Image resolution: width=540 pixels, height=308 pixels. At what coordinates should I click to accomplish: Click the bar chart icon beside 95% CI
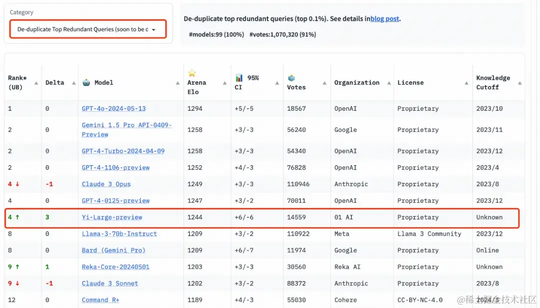(x=239, y=78)
